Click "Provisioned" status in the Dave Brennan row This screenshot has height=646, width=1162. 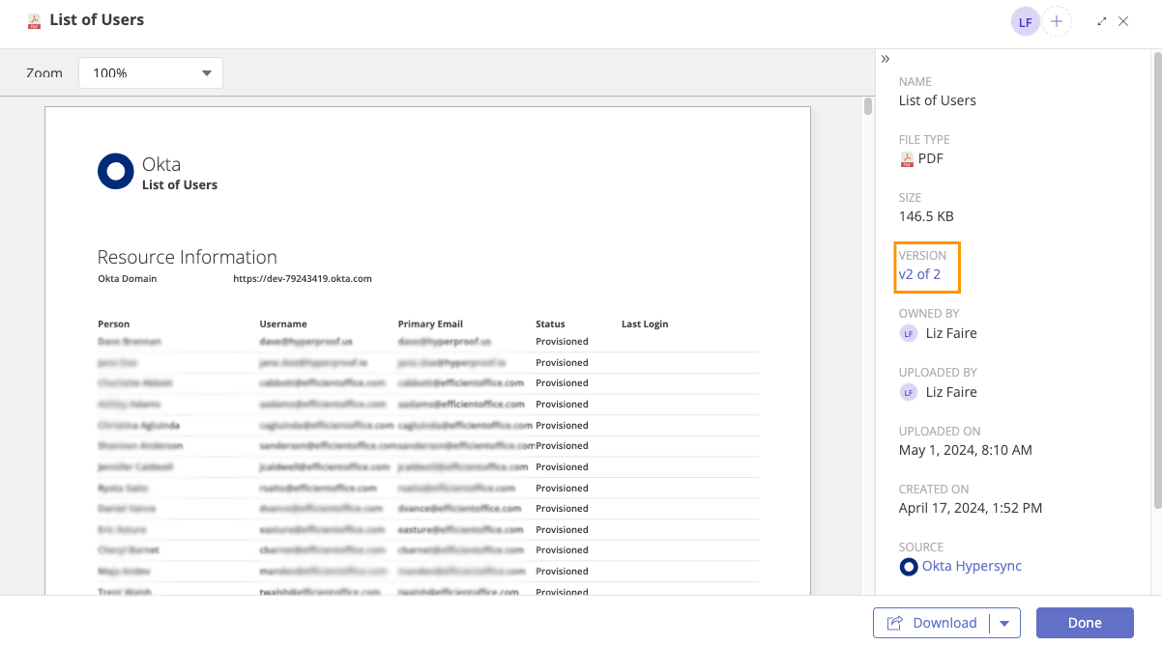tap(562, 342)
